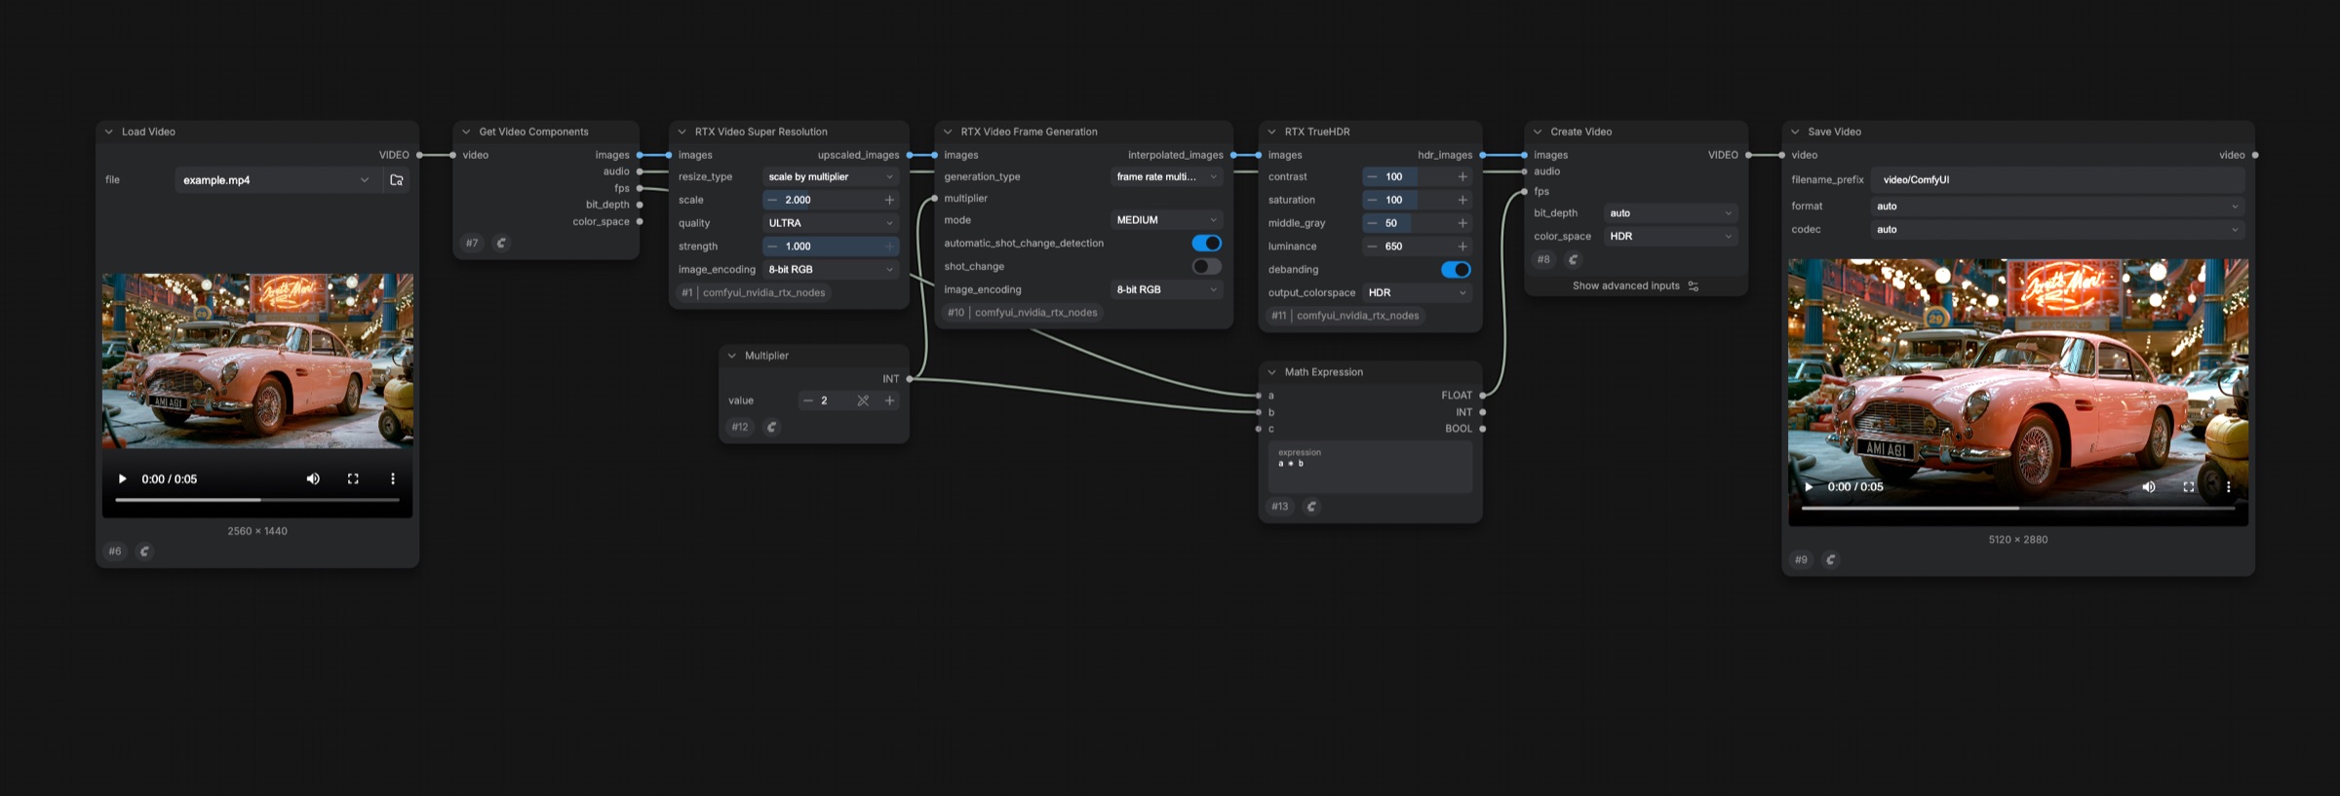Decrease the contrast value in TrueHDR
Viewport: 2340px width, 796px height.
[1372, 176]
